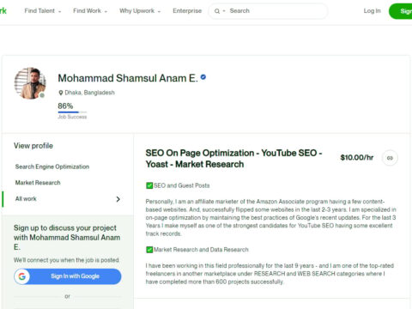Click the online status dot on avatar
The image size is (412, 309).
click(x=42, y=95)
